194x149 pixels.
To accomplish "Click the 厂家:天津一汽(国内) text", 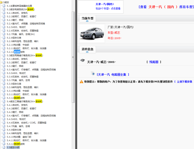I will (120, 27).
